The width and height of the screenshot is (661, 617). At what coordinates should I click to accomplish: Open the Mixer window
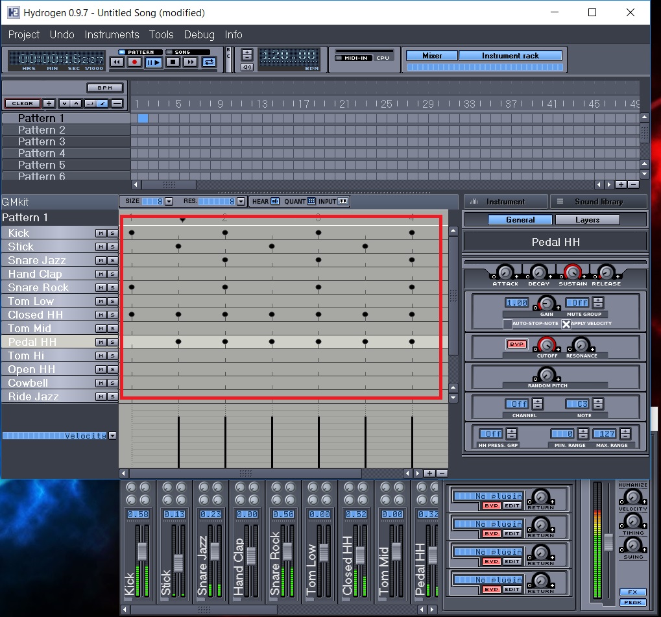[x=431, y=55]
